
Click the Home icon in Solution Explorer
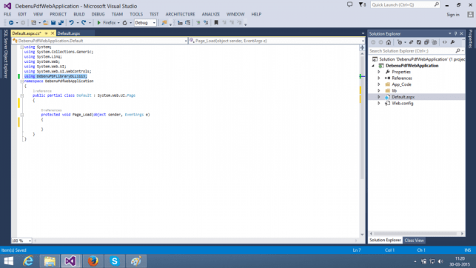coord(388,42)
